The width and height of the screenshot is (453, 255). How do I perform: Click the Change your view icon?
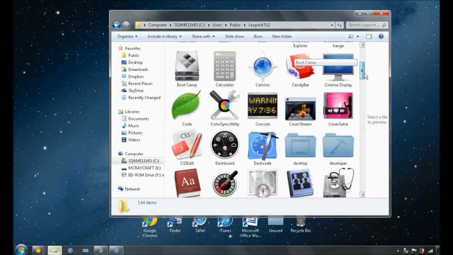pos(351,36)
